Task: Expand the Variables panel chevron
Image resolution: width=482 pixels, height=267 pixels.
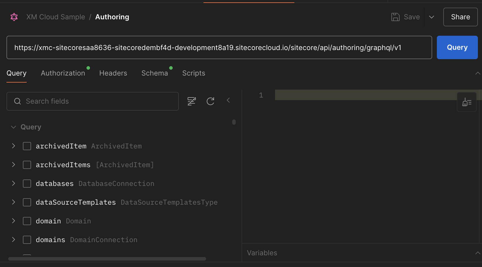Action: [x=478, y=253]
